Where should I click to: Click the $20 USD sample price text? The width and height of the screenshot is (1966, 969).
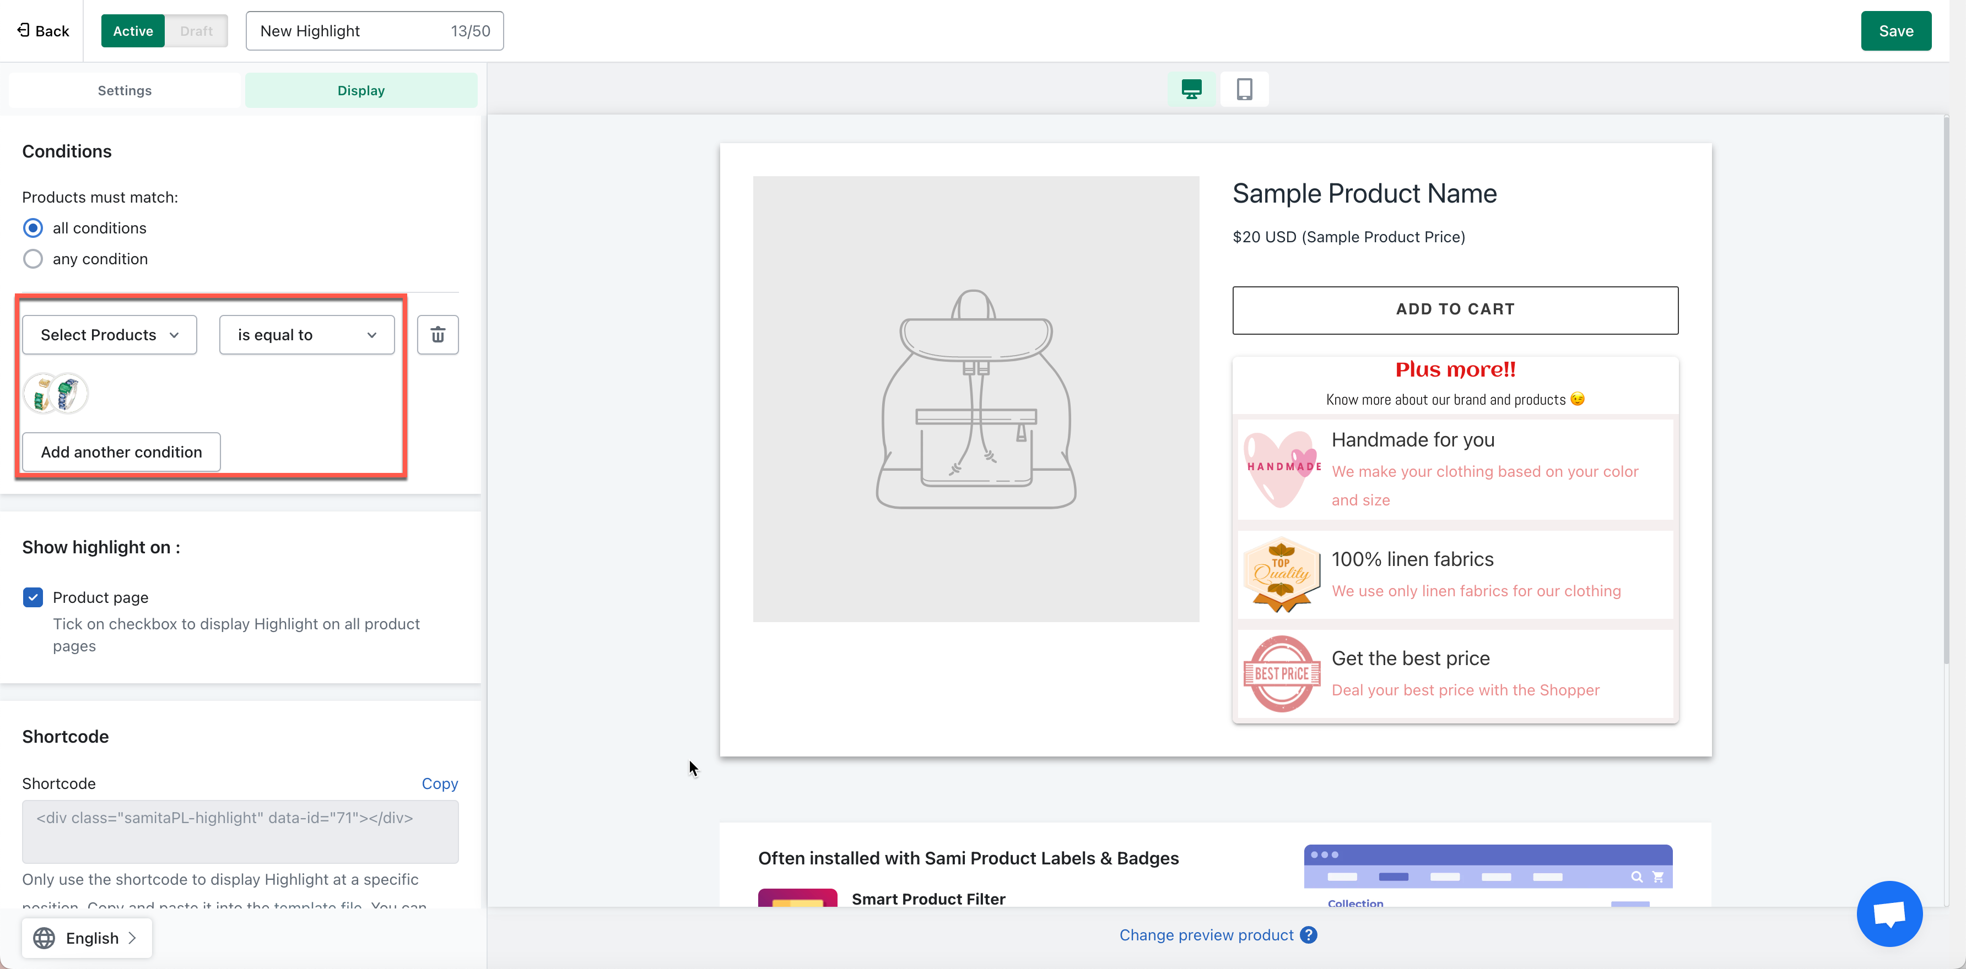point(1348,237)
